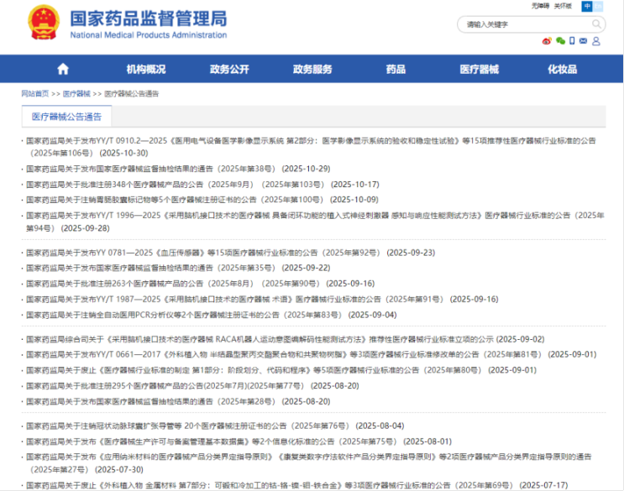Viewport: 624px width, 491px height.
Task: Click the 无障碍 accessibility link
Action: (x=542, y=7)
